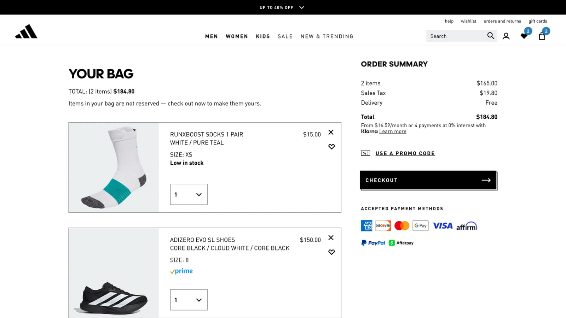Screen dimensions: 566x318
Task: Open your account via the profile icon
Action: pyautogui.click(x=506, y=36)
